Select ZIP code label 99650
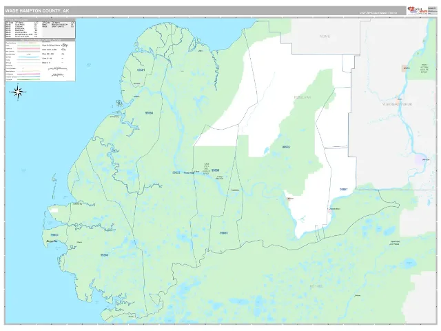The image size is (441, 331). [x=224, y=233]
